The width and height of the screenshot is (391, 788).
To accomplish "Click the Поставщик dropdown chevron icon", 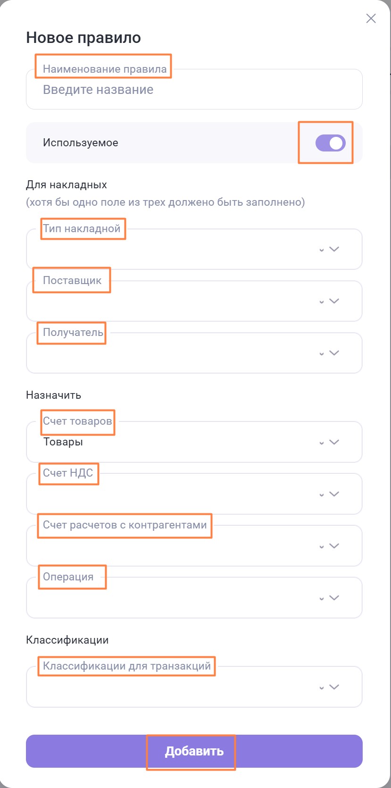I will tap(334, 301).
